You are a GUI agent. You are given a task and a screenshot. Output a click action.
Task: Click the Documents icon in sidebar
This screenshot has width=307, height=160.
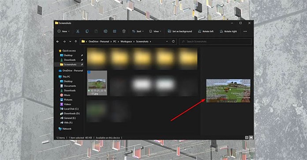pos(62,86)
